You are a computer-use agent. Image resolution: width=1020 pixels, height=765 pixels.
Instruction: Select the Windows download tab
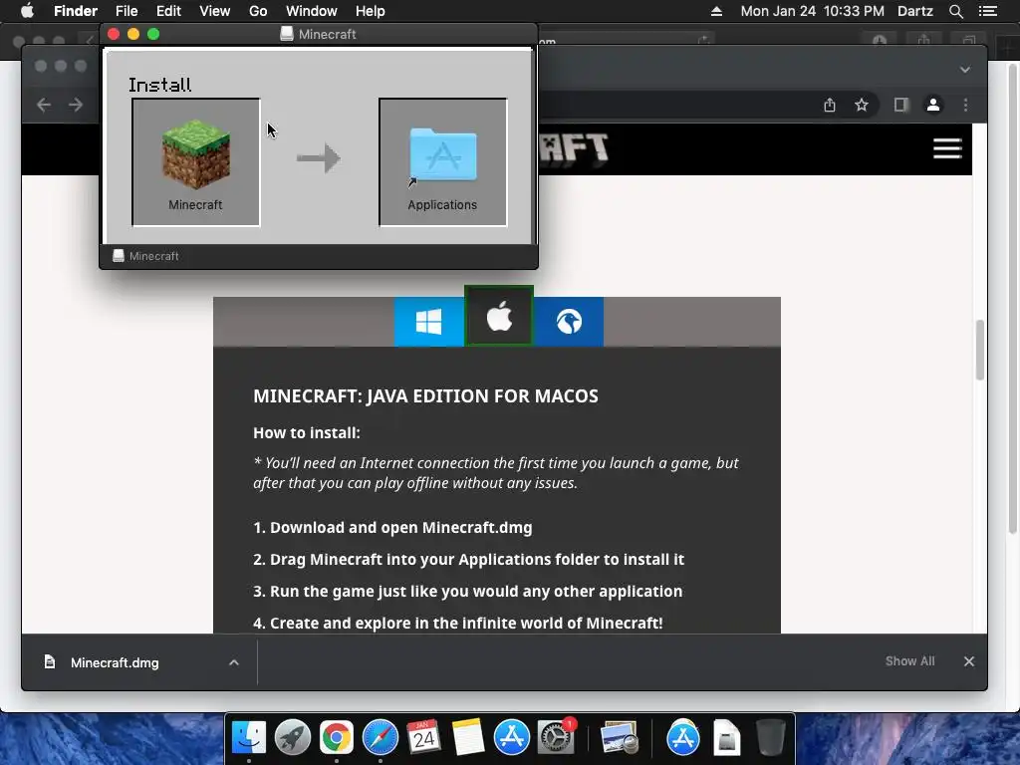coord(428,322)
